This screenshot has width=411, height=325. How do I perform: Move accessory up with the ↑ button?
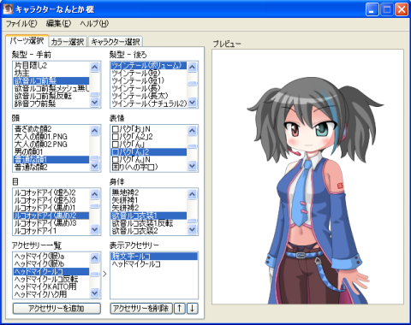point(180,308)
